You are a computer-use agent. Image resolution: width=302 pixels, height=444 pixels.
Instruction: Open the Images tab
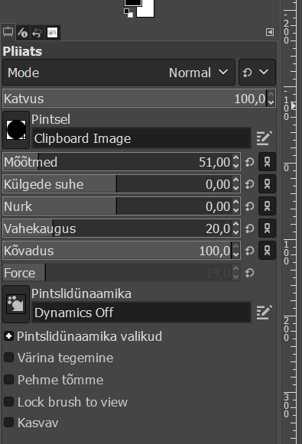pyautogui.click(x=52, y=33)
